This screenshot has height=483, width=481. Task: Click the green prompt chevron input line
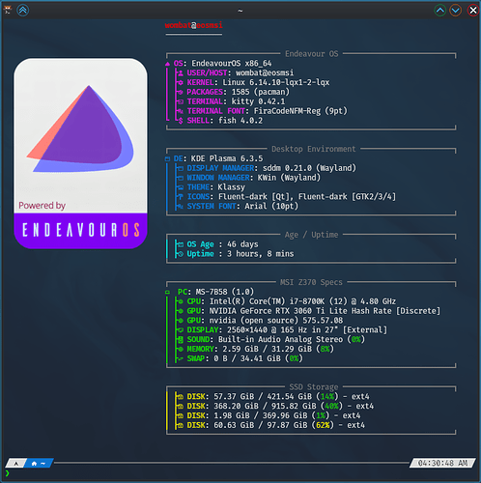coord(8,473)
